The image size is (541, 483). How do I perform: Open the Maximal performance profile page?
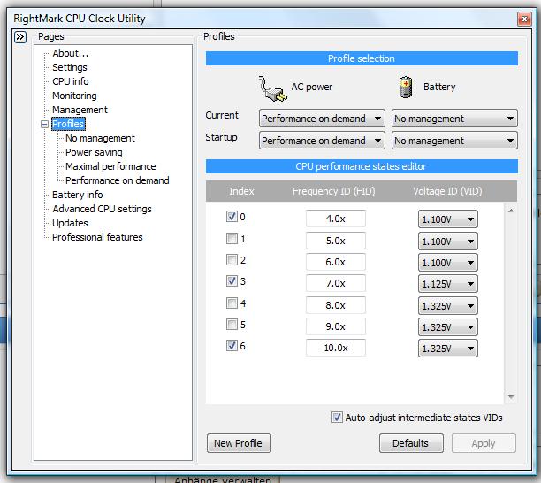110,166
